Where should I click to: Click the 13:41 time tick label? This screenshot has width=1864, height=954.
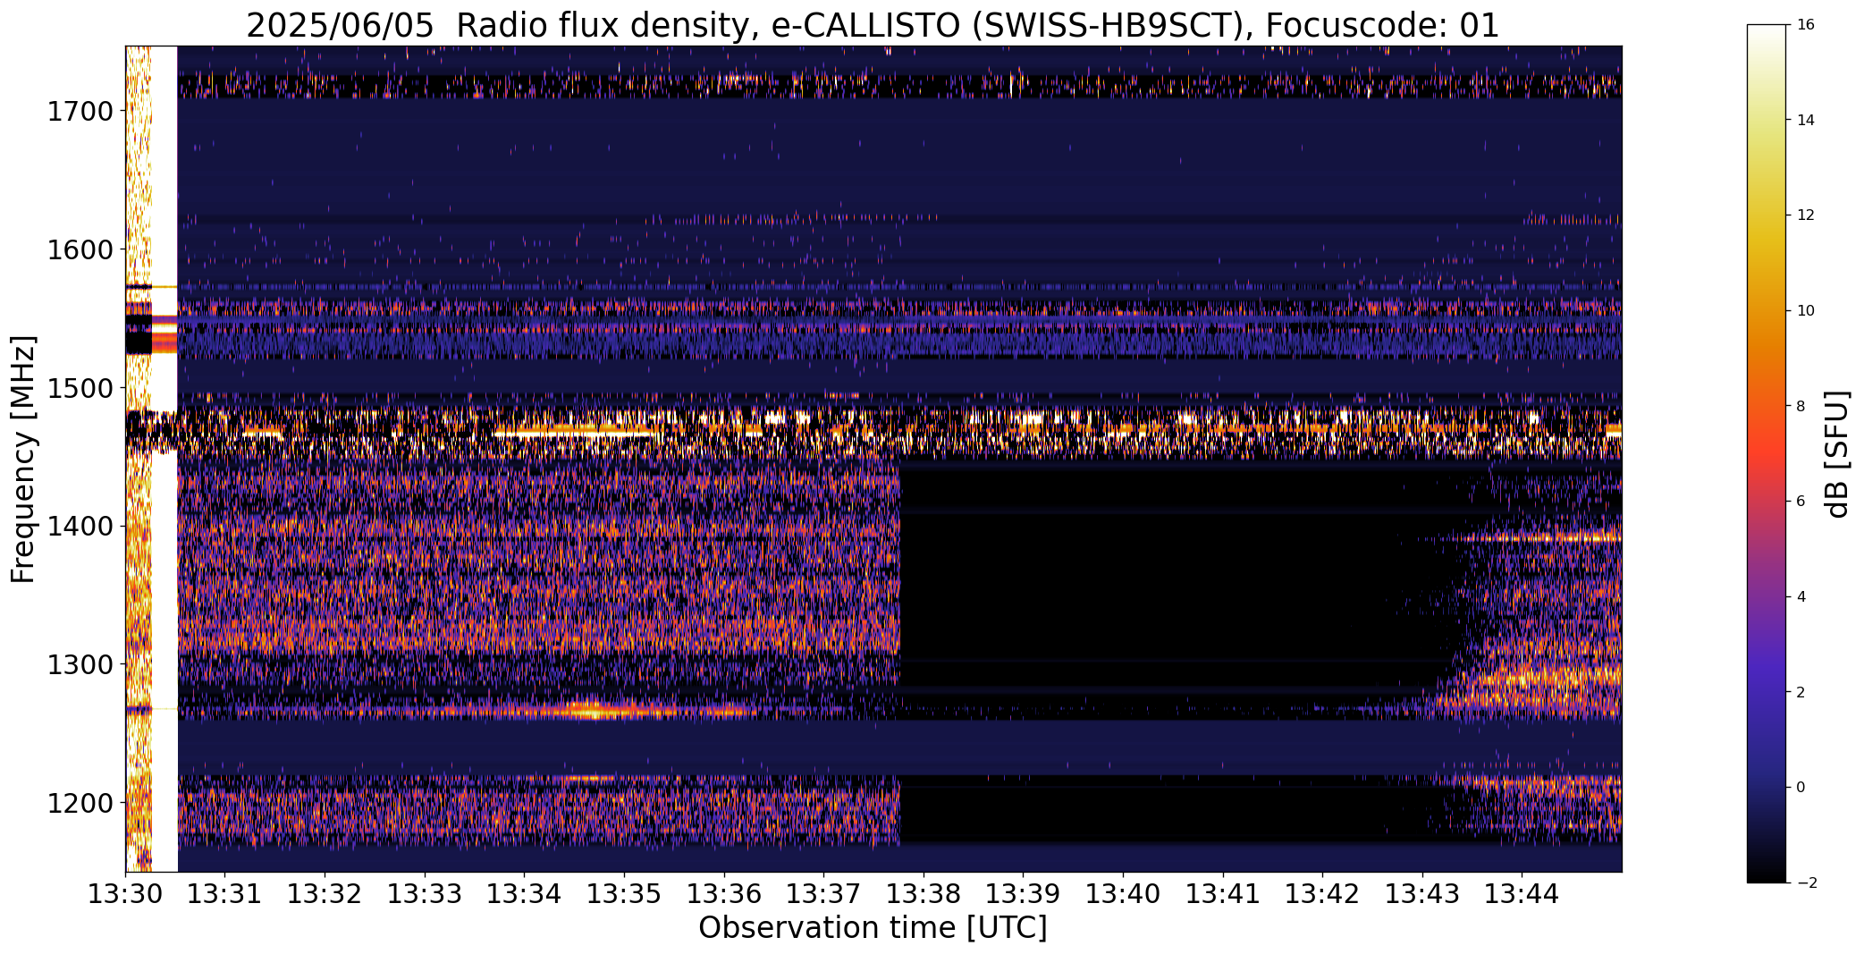[x=1223, y=894]
